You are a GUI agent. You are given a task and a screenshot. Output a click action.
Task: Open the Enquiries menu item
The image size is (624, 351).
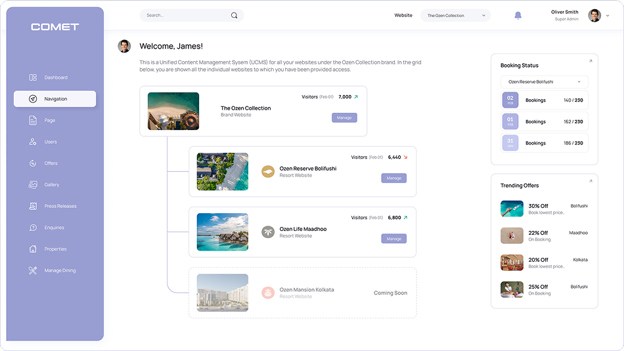[x=54, y=228]
